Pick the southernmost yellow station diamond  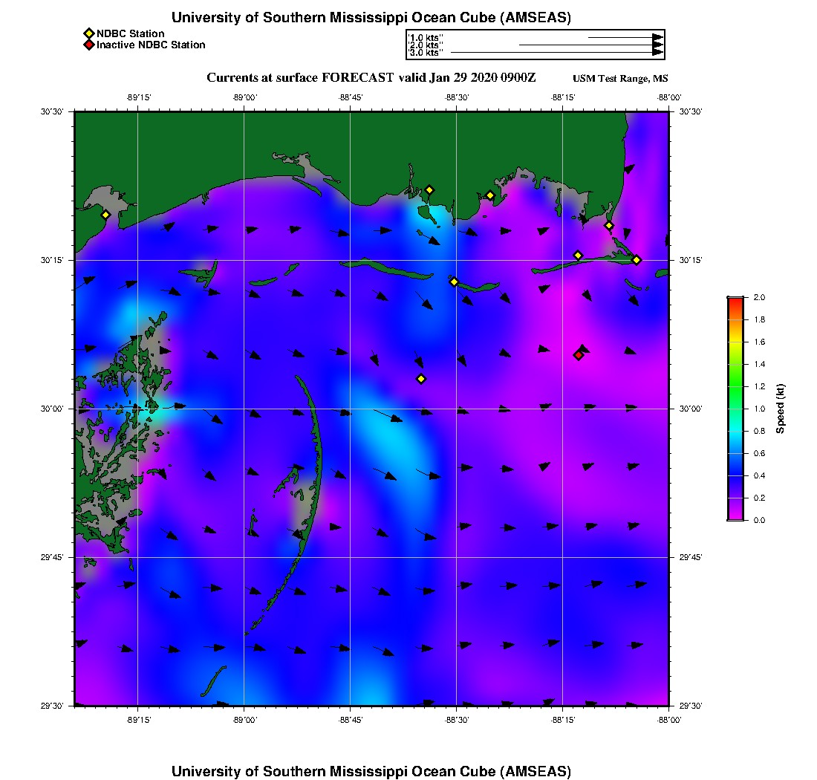pyautogui.click(x=421, y=379)
